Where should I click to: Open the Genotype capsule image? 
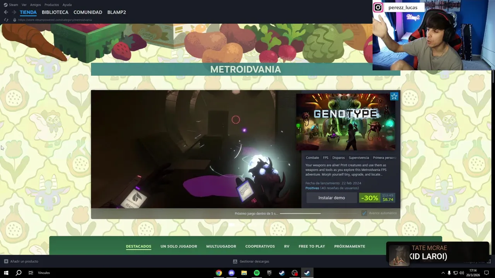point(346,122)
